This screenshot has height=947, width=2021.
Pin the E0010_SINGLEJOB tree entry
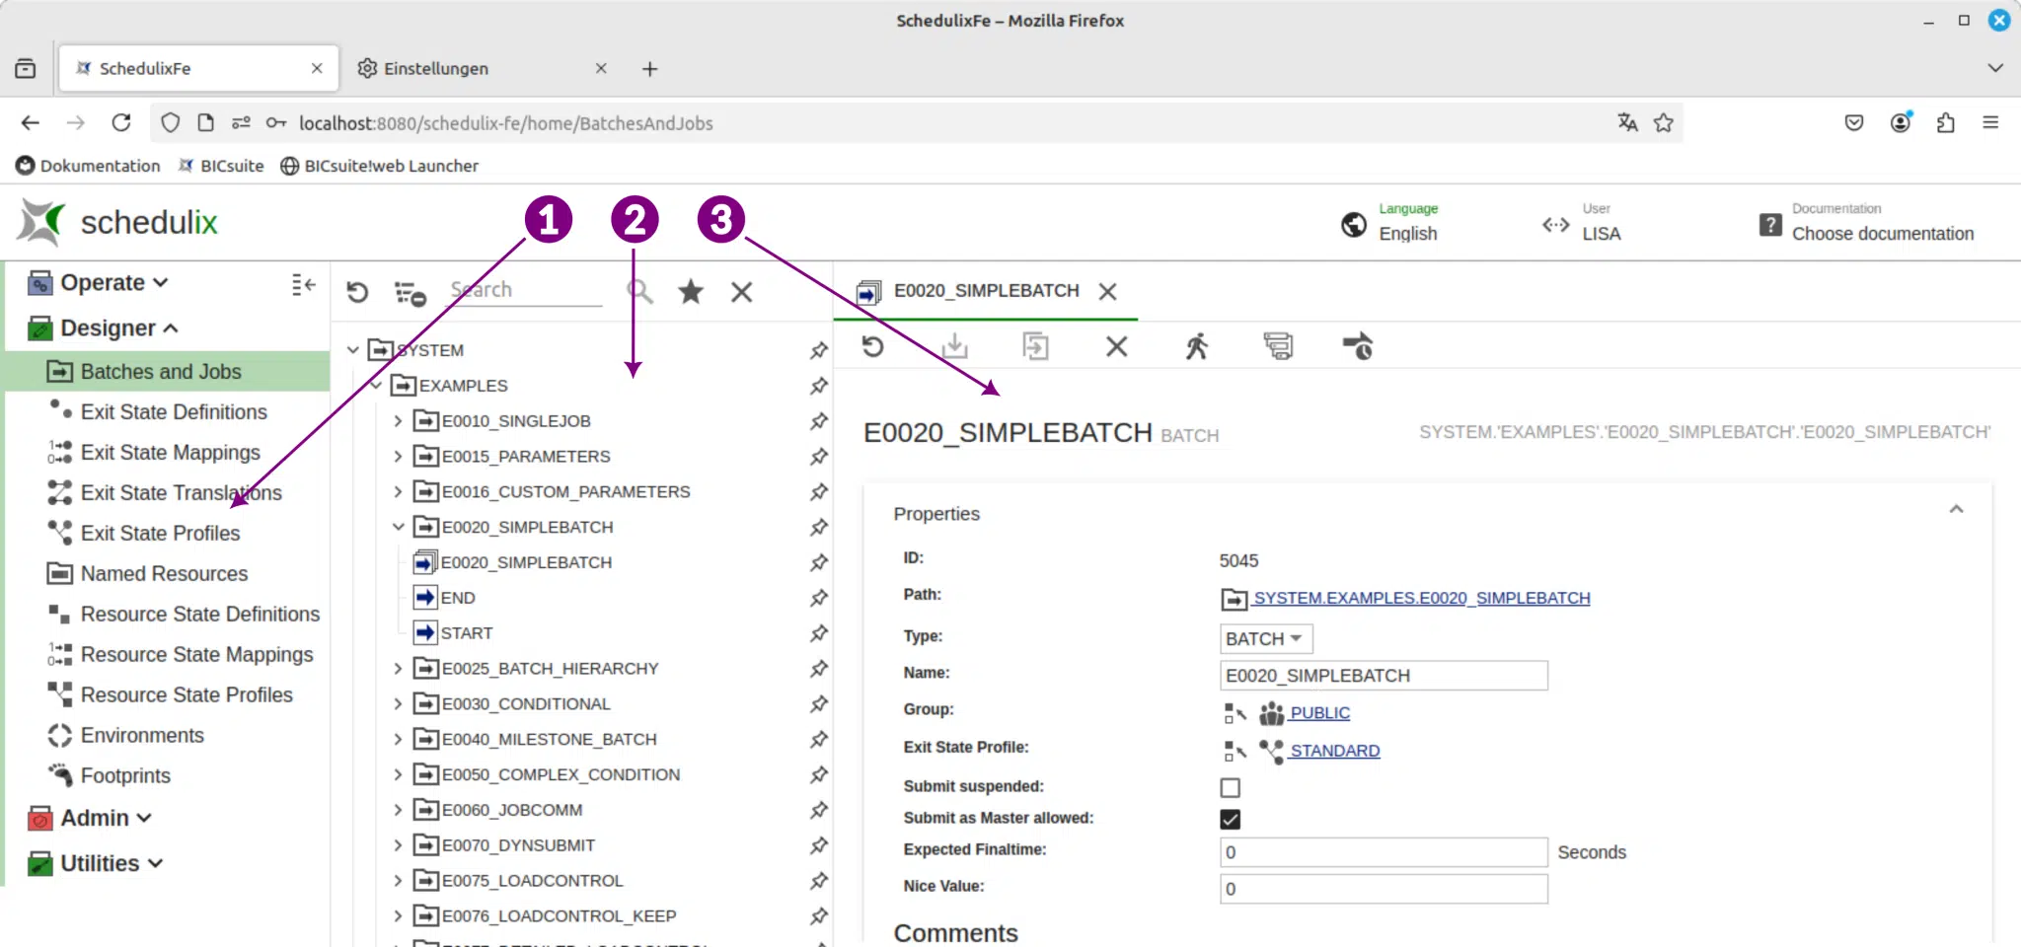point(818,421)
